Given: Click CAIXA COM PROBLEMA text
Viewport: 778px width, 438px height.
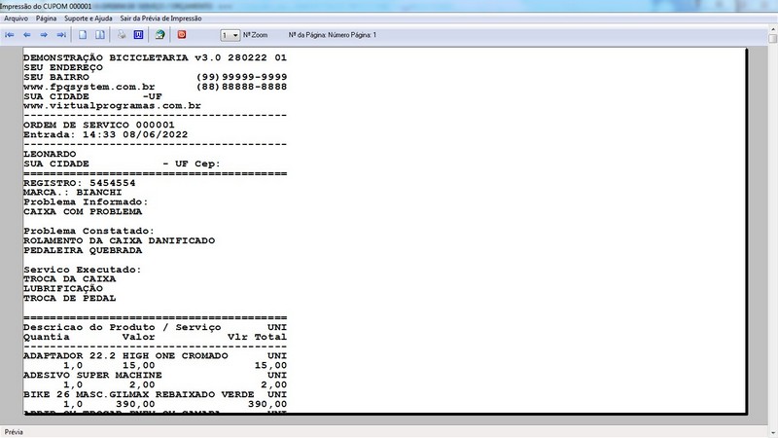Looking at the screenshot, I should pyautogui.click(x=83, y=212).
